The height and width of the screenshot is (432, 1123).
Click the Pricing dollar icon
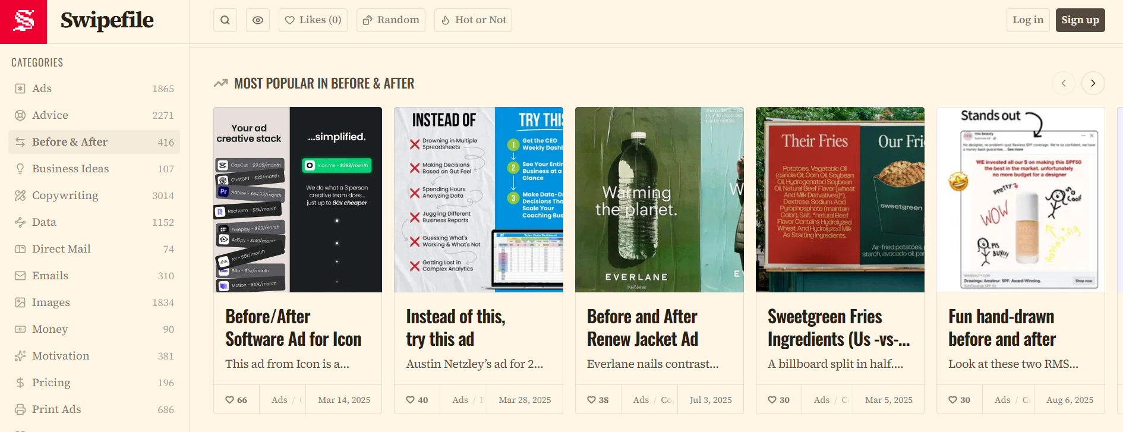coord(20,383)
